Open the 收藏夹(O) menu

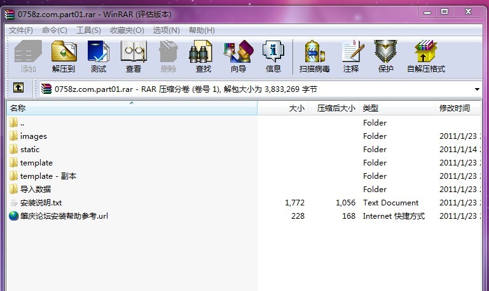(127, 30)
